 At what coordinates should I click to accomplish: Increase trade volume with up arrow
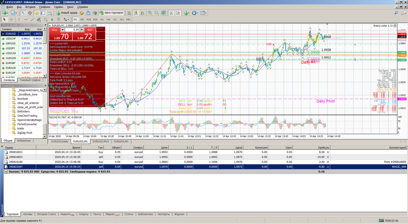pyautogui.click(x=82, y=30)
